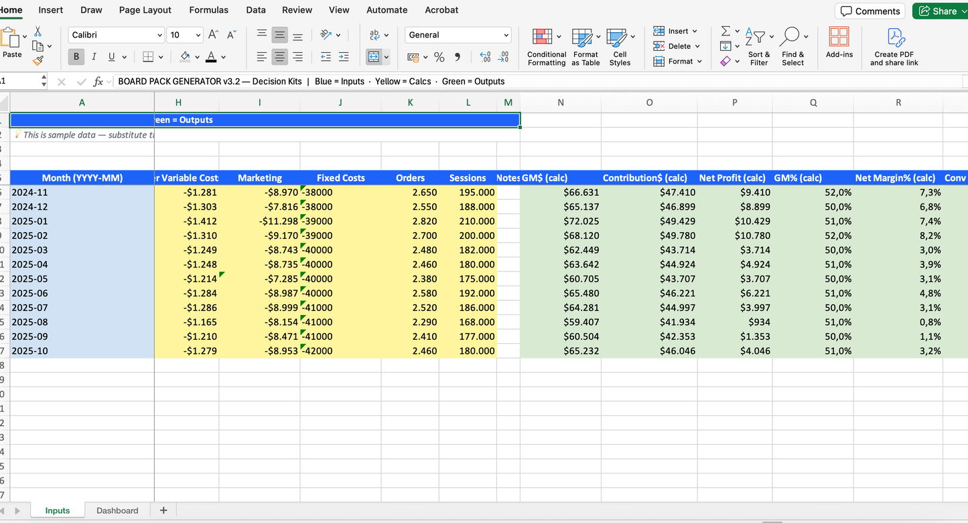Click the green Share button

click(939, 11)
